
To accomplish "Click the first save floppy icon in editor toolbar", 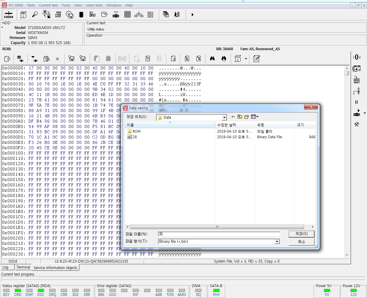I will (71, 58).
